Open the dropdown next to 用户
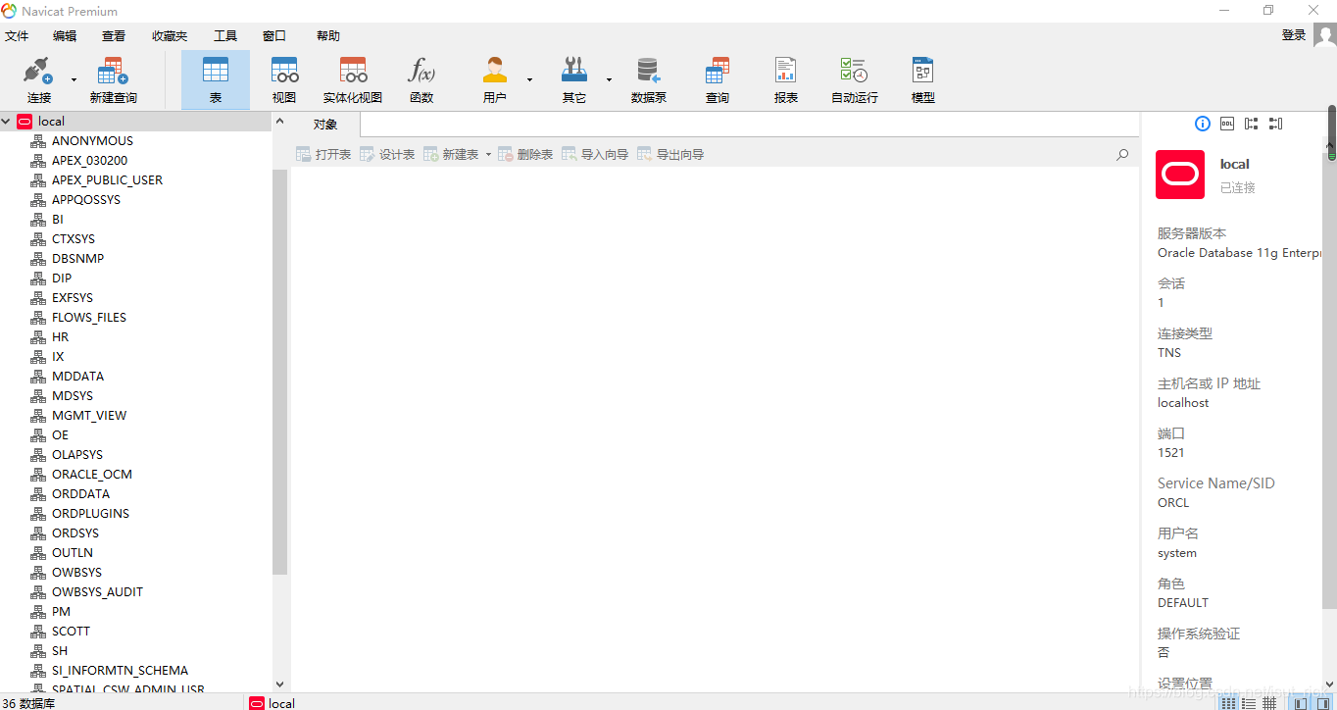1337x710 pixels. (529, 78)
